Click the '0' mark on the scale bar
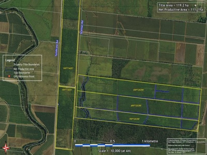 point(75,141)
